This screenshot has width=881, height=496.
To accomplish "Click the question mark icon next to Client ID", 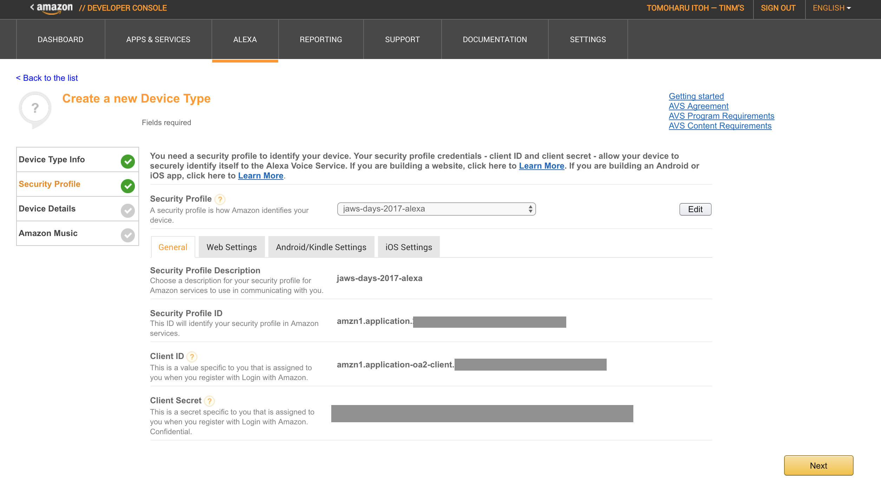I will click(192, 356).
